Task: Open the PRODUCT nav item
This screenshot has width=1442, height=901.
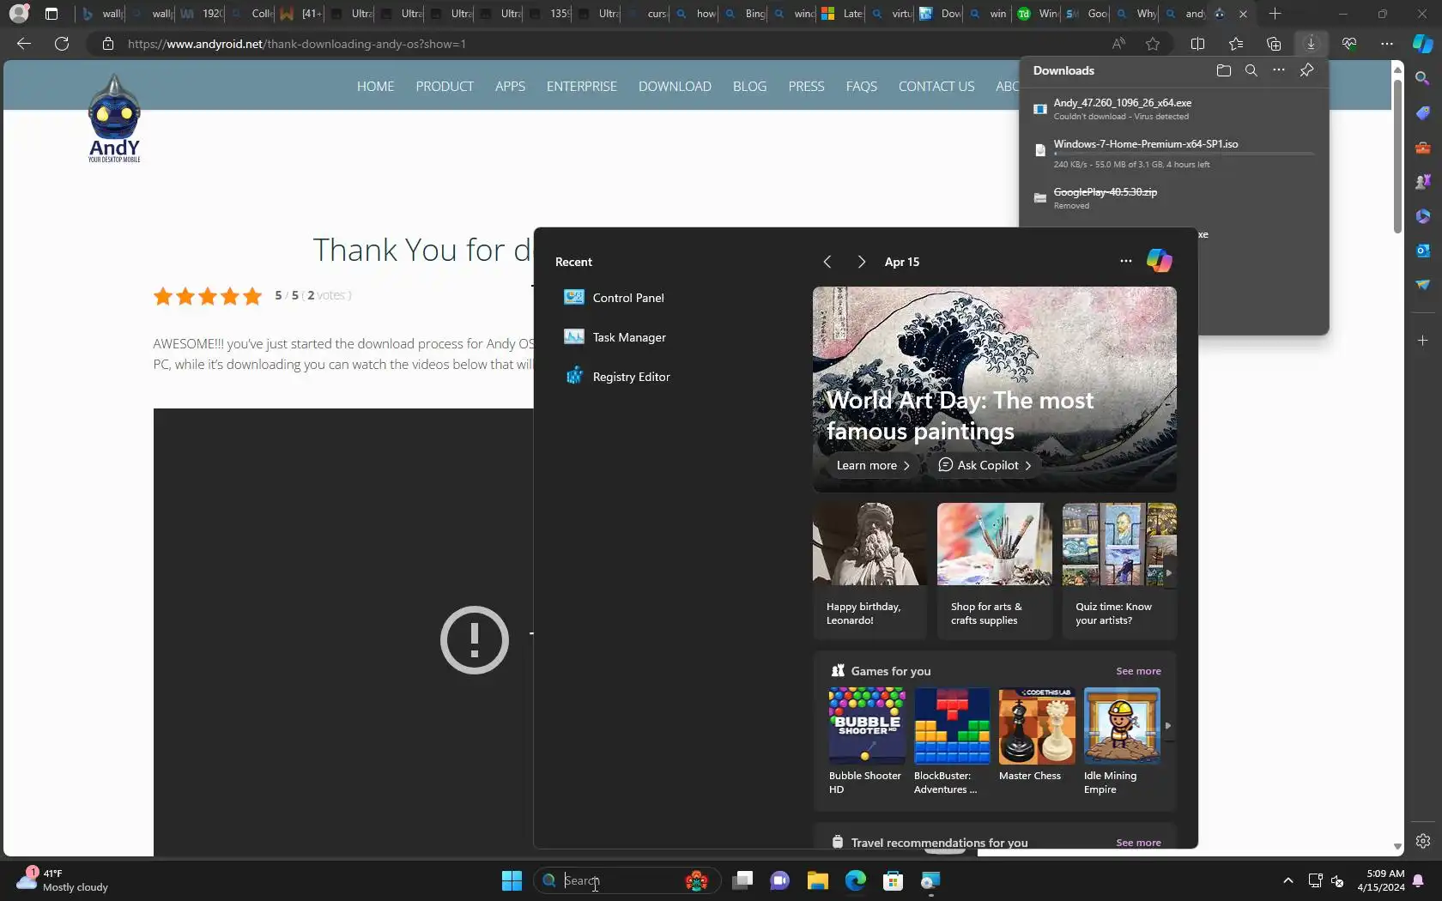Action: pyautogui.click(x=445, y=87)
